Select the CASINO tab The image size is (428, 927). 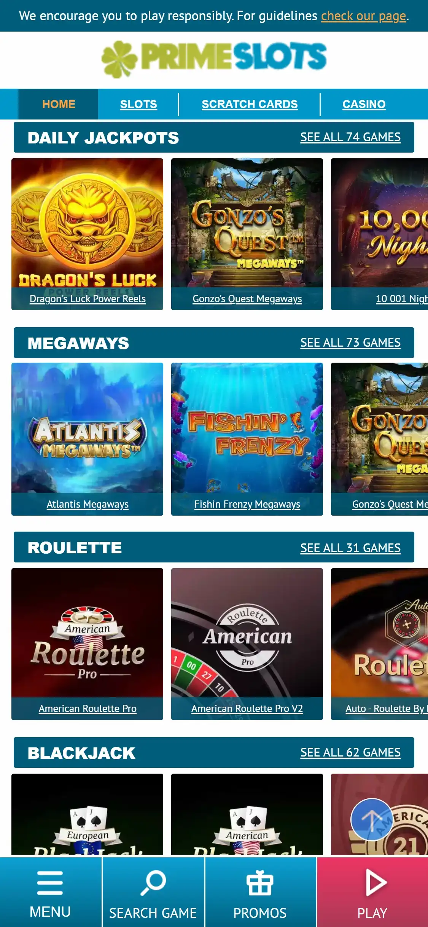(x=364, y=104)
